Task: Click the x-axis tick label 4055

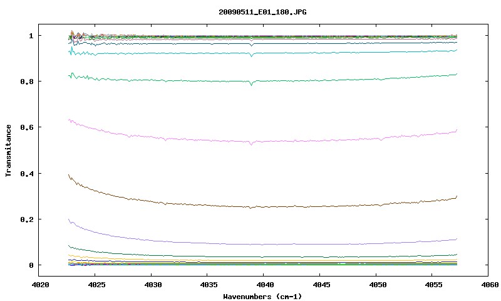Action: tap(434, 285)
